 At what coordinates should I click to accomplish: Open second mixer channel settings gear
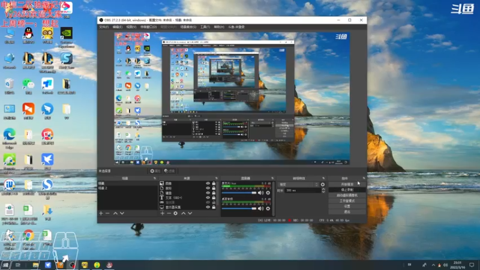pyautogui.click(x=268, y=208)
